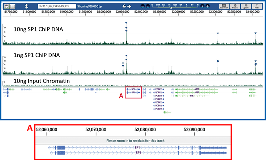Click the leftmost minus zoom-out button
This screenshot has width=266, height=160.
142,6
